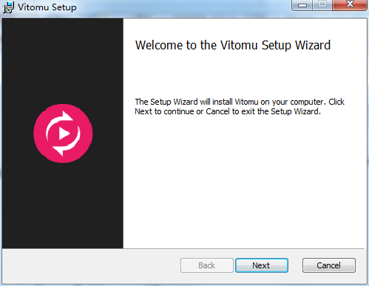Click the upper curved arrow of logo

point(60,122)
